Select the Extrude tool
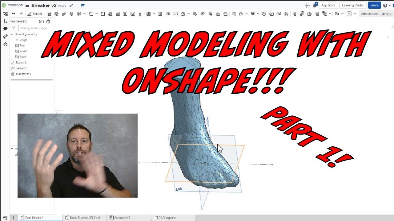Image resolution: width=394 pixels, height=221 pixels. [49, 14]
